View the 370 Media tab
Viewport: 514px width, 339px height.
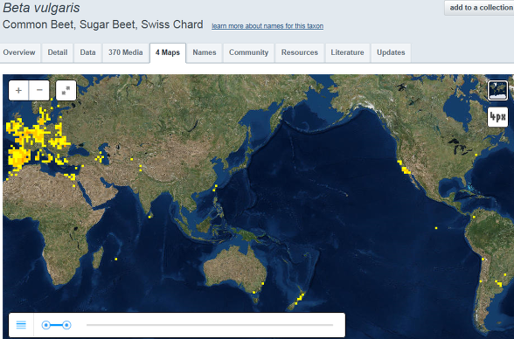click(126, 52)
